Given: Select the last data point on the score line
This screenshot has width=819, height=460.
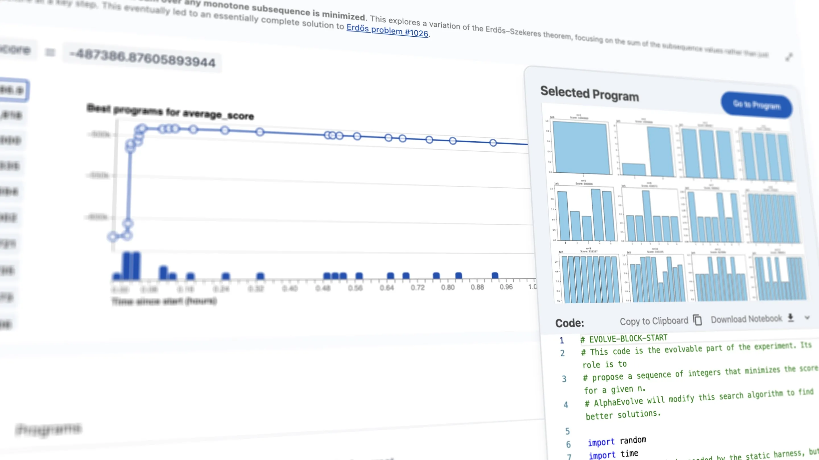Looking at the screenshot, I should [x=493, y=143].
